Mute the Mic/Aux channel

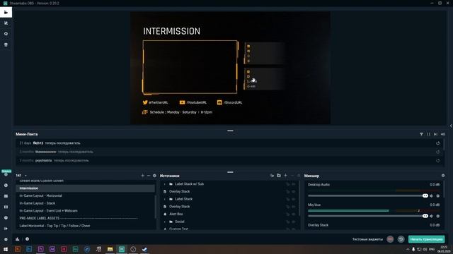point(431,216)
